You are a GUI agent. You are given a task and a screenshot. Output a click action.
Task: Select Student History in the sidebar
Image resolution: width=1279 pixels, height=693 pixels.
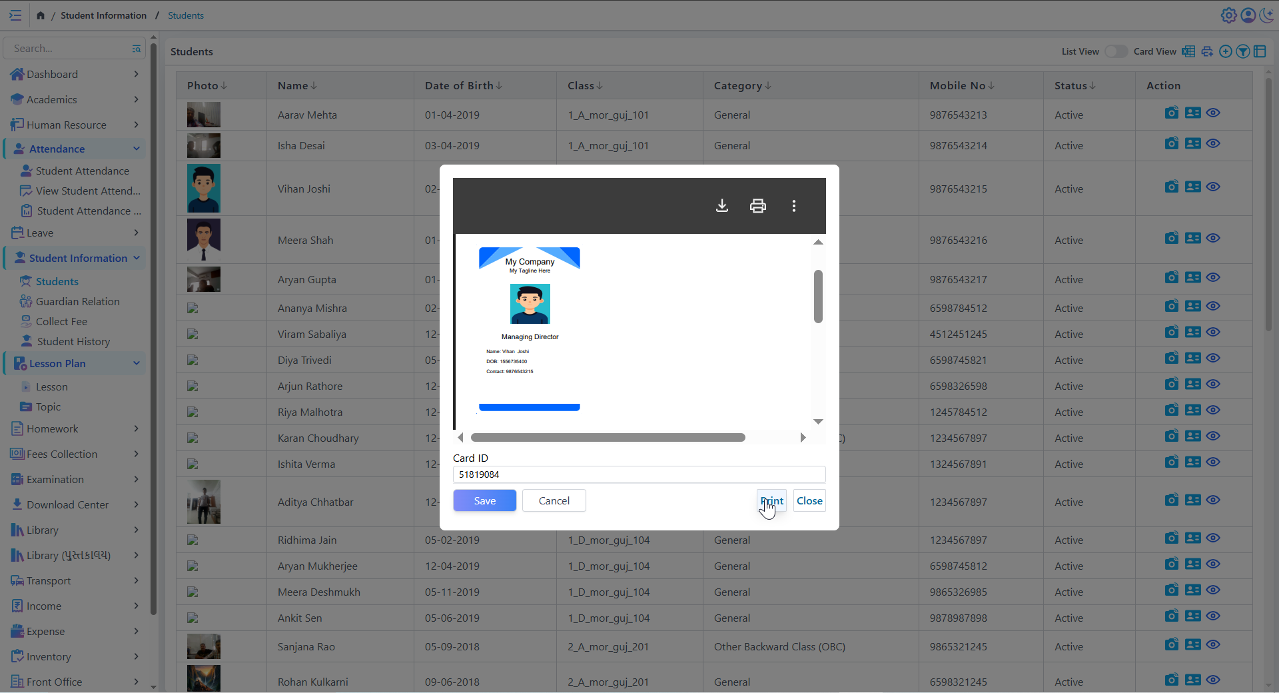pos(73,341)
